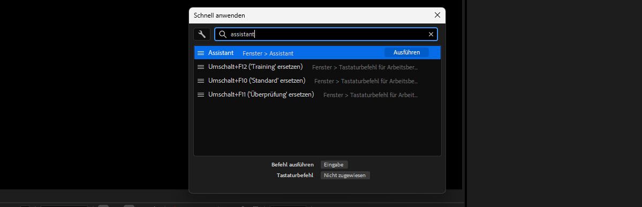Click the Befehl ausführen label
The width and height of the screenshot is (642, 207).
click(292, 164)
